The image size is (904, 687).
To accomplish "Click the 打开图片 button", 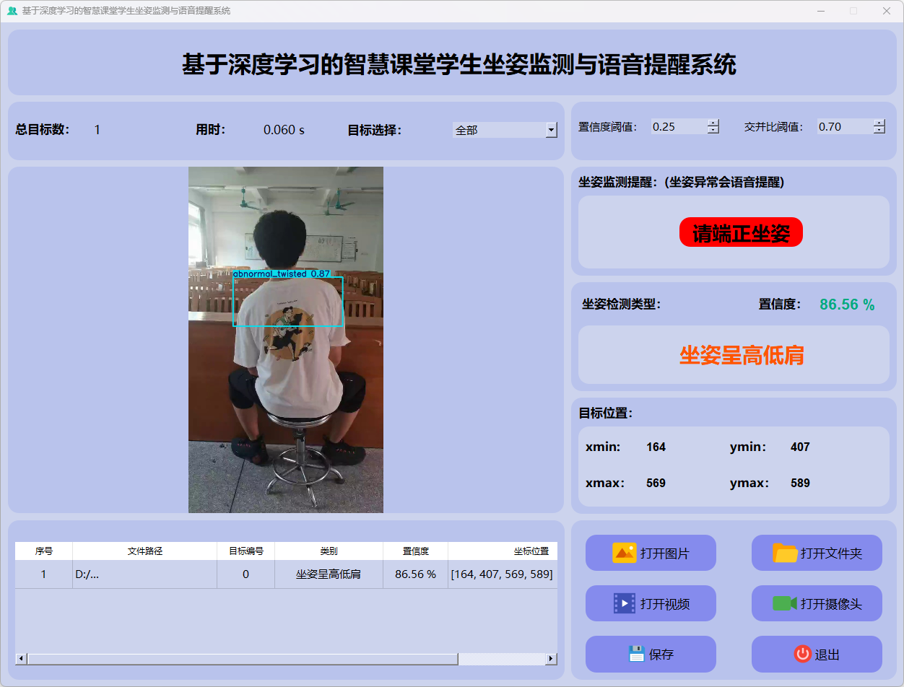I will pos(651,553).
